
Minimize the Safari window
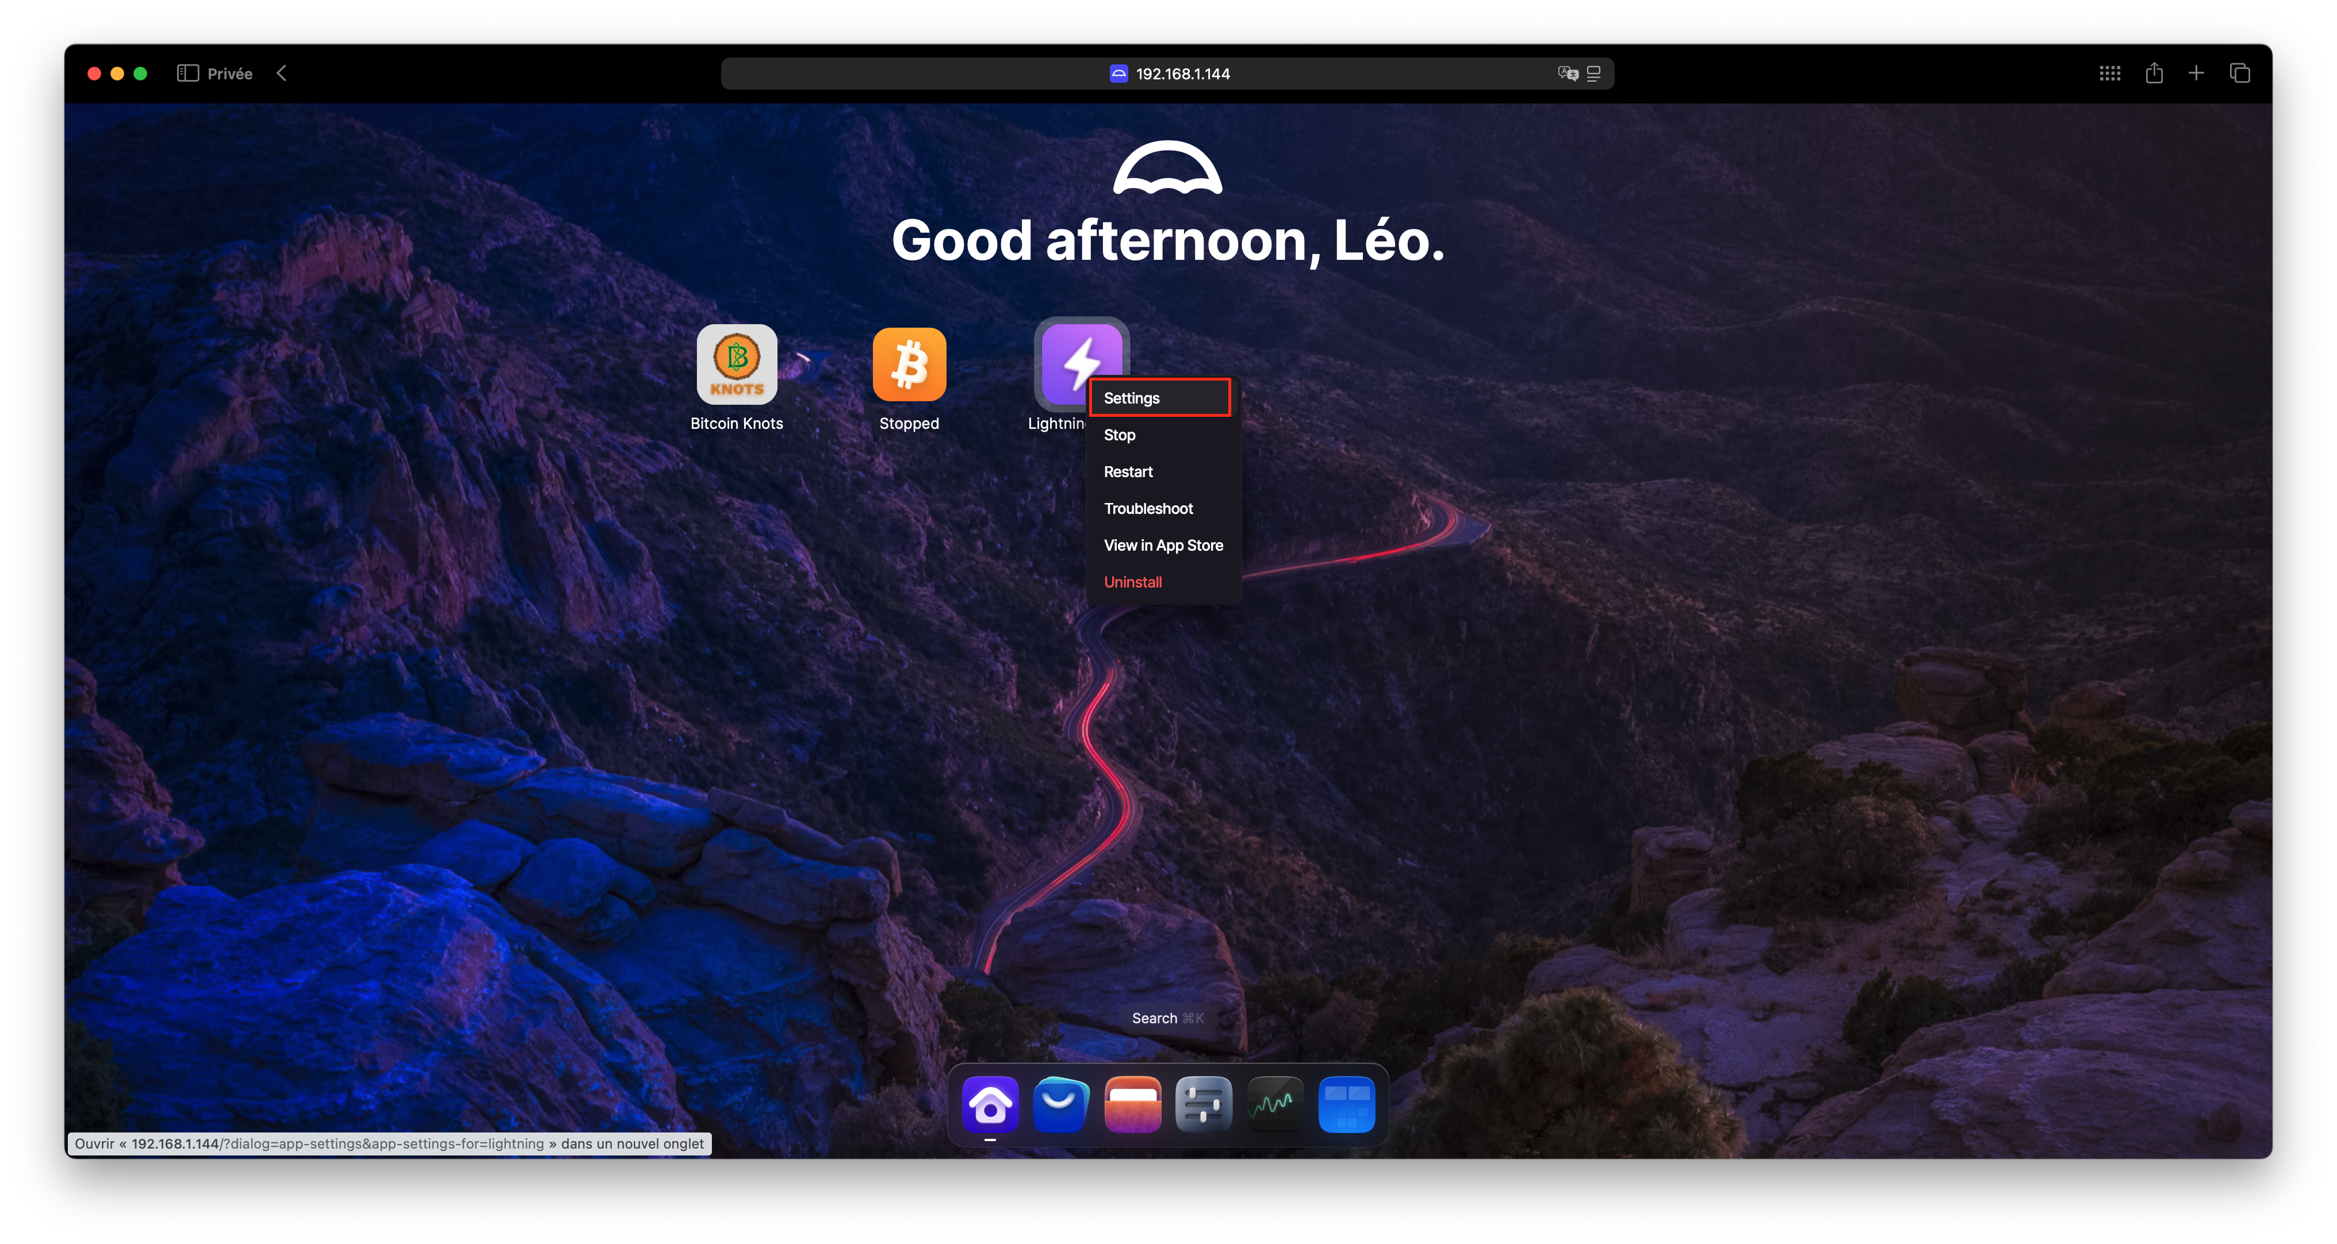[117, 74]
